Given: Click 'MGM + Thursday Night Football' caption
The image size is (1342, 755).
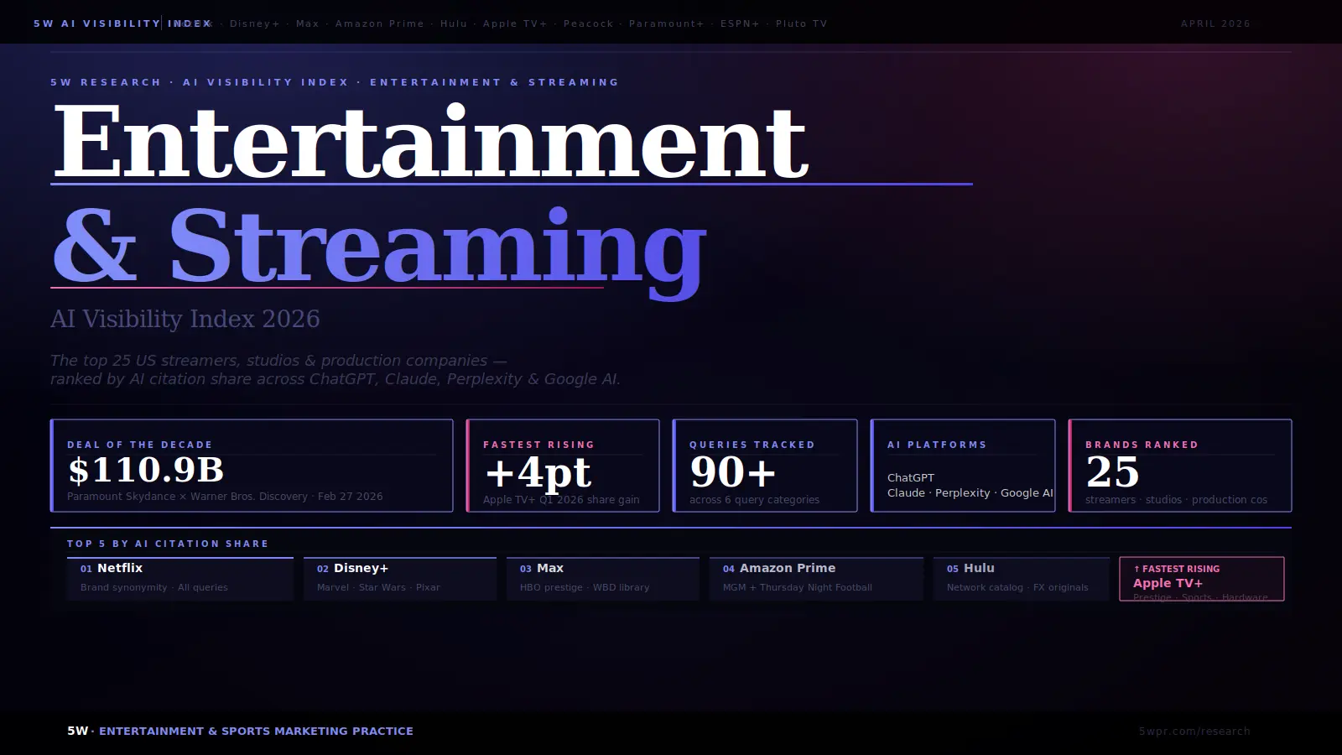Looking at the screenshot, I should pos(798,587).
